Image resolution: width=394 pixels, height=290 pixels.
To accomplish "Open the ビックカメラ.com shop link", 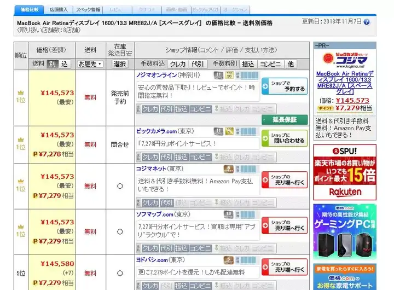I will click(x=157, y=131).
